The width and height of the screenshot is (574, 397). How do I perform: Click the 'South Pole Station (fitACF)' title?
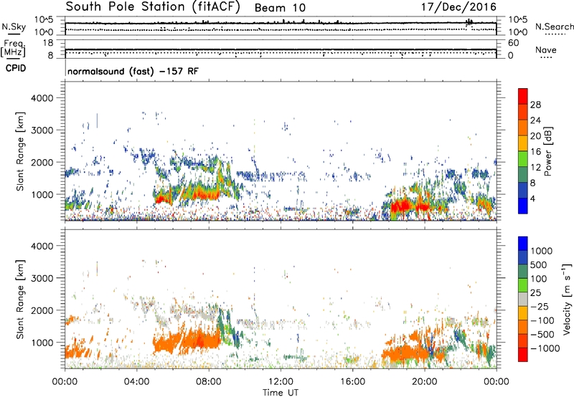click(x=153, y=7)
